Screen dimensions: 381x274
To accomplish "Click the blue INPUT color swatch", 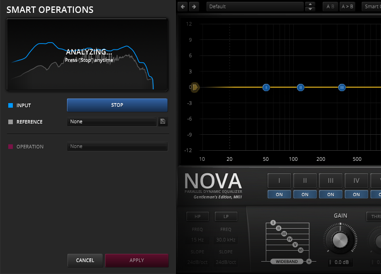I will click(x=11, y=105).
